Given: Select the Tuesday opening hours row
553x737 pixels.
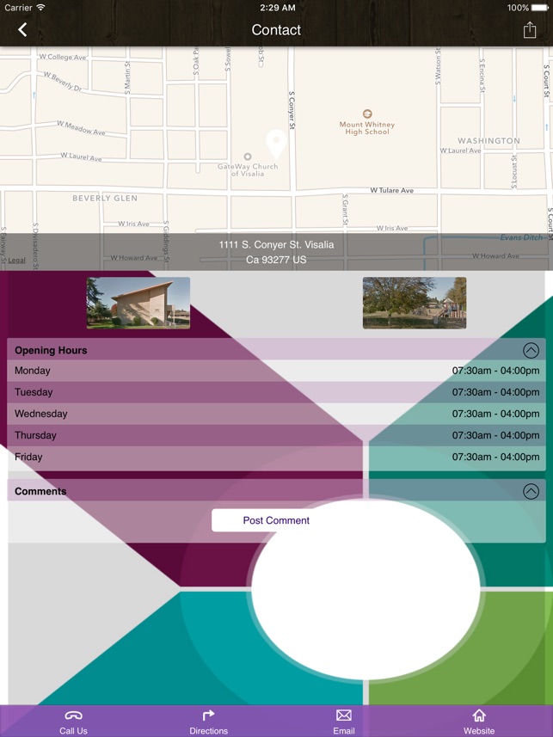Looking at the screenshot, I should pos(277,392).
